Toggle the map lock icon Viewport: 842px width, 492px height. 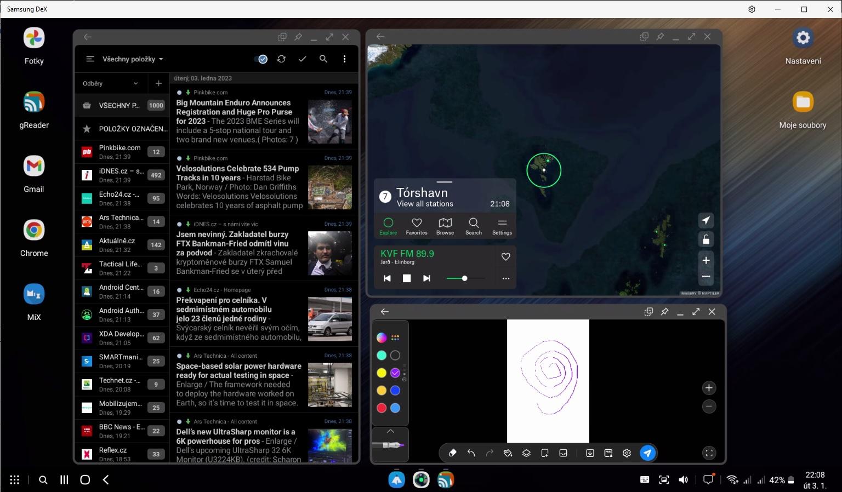coord(706,239)
